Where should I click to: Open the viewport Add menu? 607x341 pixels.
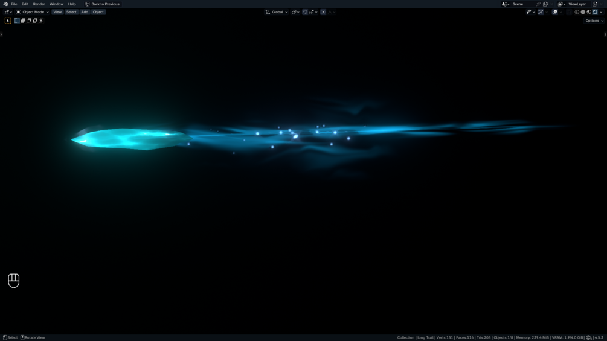pyautogui.click(x=85, y=12)
